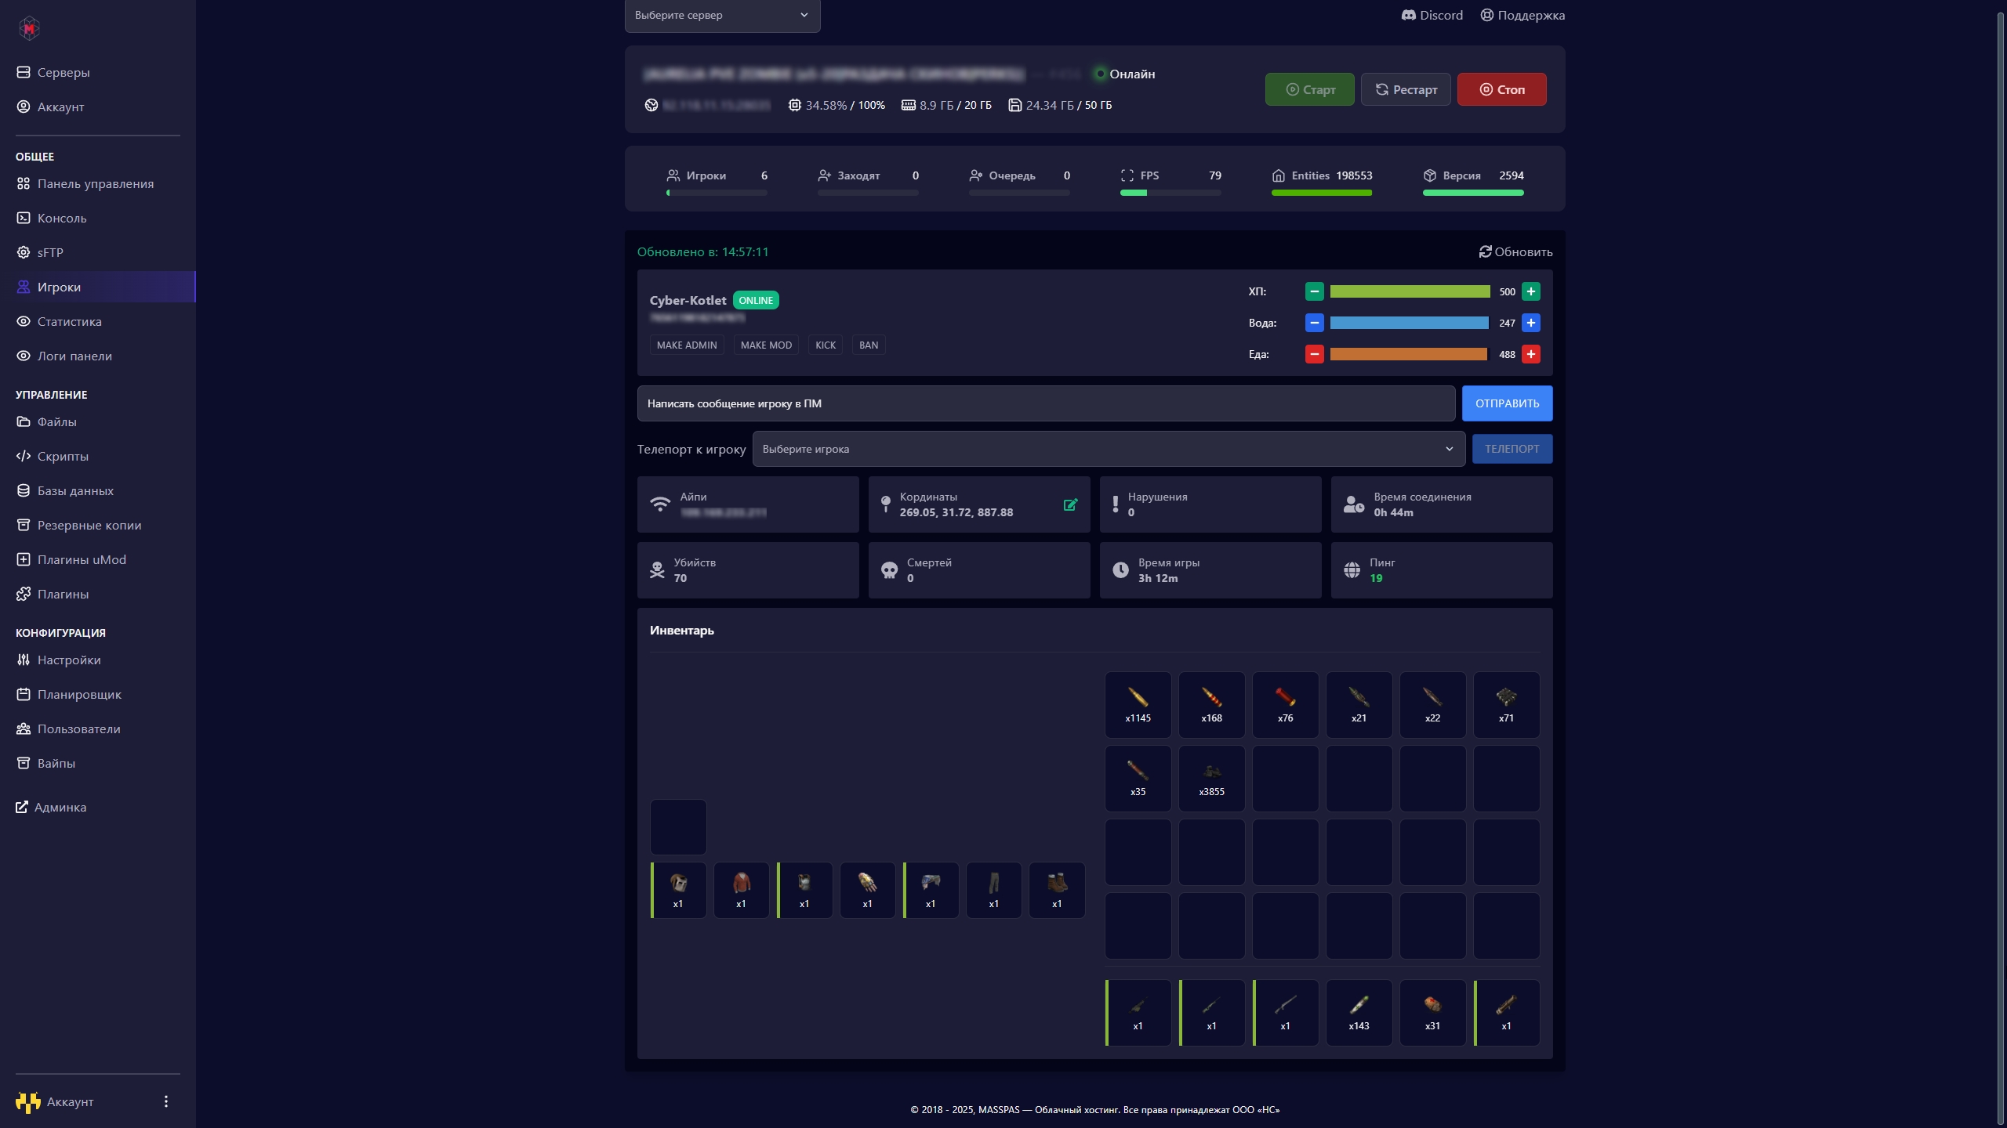Click the red jacket clothing slot
The height and width of the screenshot is (1128, 2007).
point(741,889)
